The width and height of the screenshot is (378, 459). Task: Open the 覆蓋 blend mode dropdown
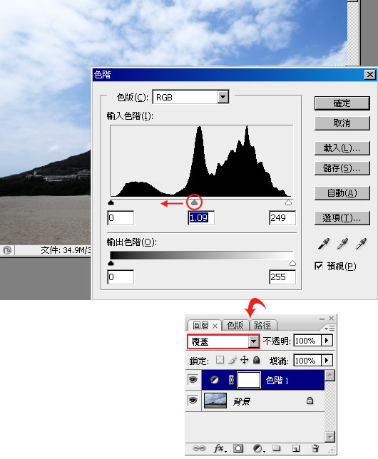point(253,341)
